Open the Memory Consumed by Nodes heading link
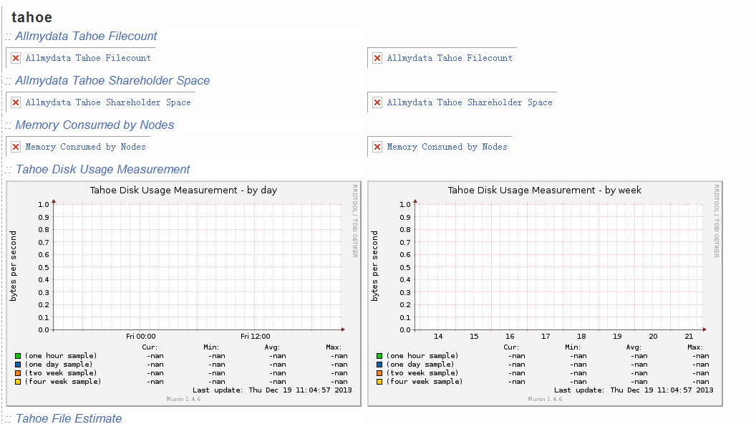Screen dimensions: 756x424 [x=94, y=125]
